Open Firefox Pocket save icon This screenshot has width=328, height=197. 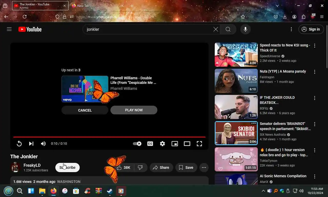click(276, 17)
